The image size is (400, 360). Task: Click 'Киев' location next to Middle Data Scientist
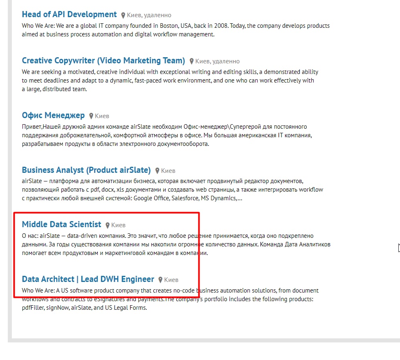tap(118, 225)
